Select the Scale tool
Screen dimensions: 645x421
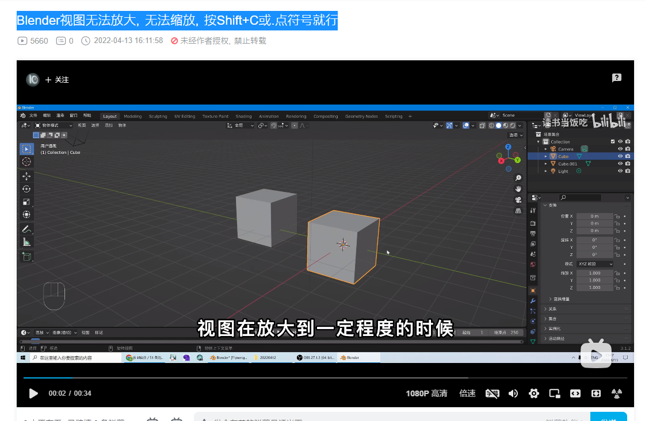(x=26, y=202)
